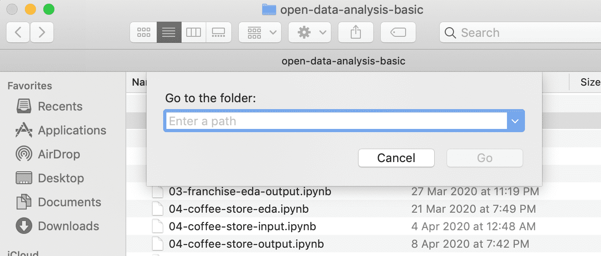Switch to gallery view mode
601x256 pixels.
[218, 32]
